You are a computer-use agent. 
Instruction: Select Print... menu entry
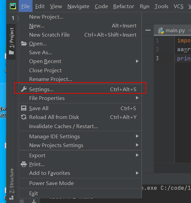[x=80, y=164]
